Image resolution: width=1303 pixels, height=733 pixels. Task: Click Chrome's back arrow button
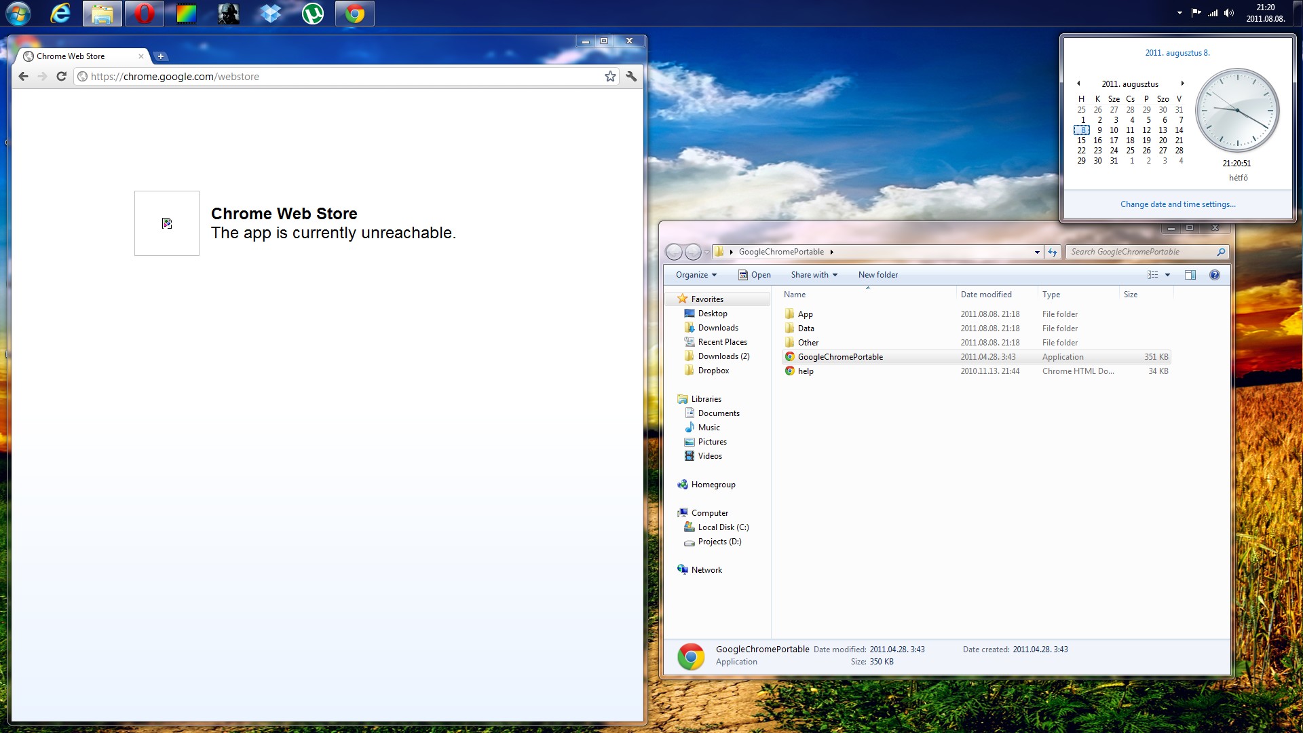[23, 76]
